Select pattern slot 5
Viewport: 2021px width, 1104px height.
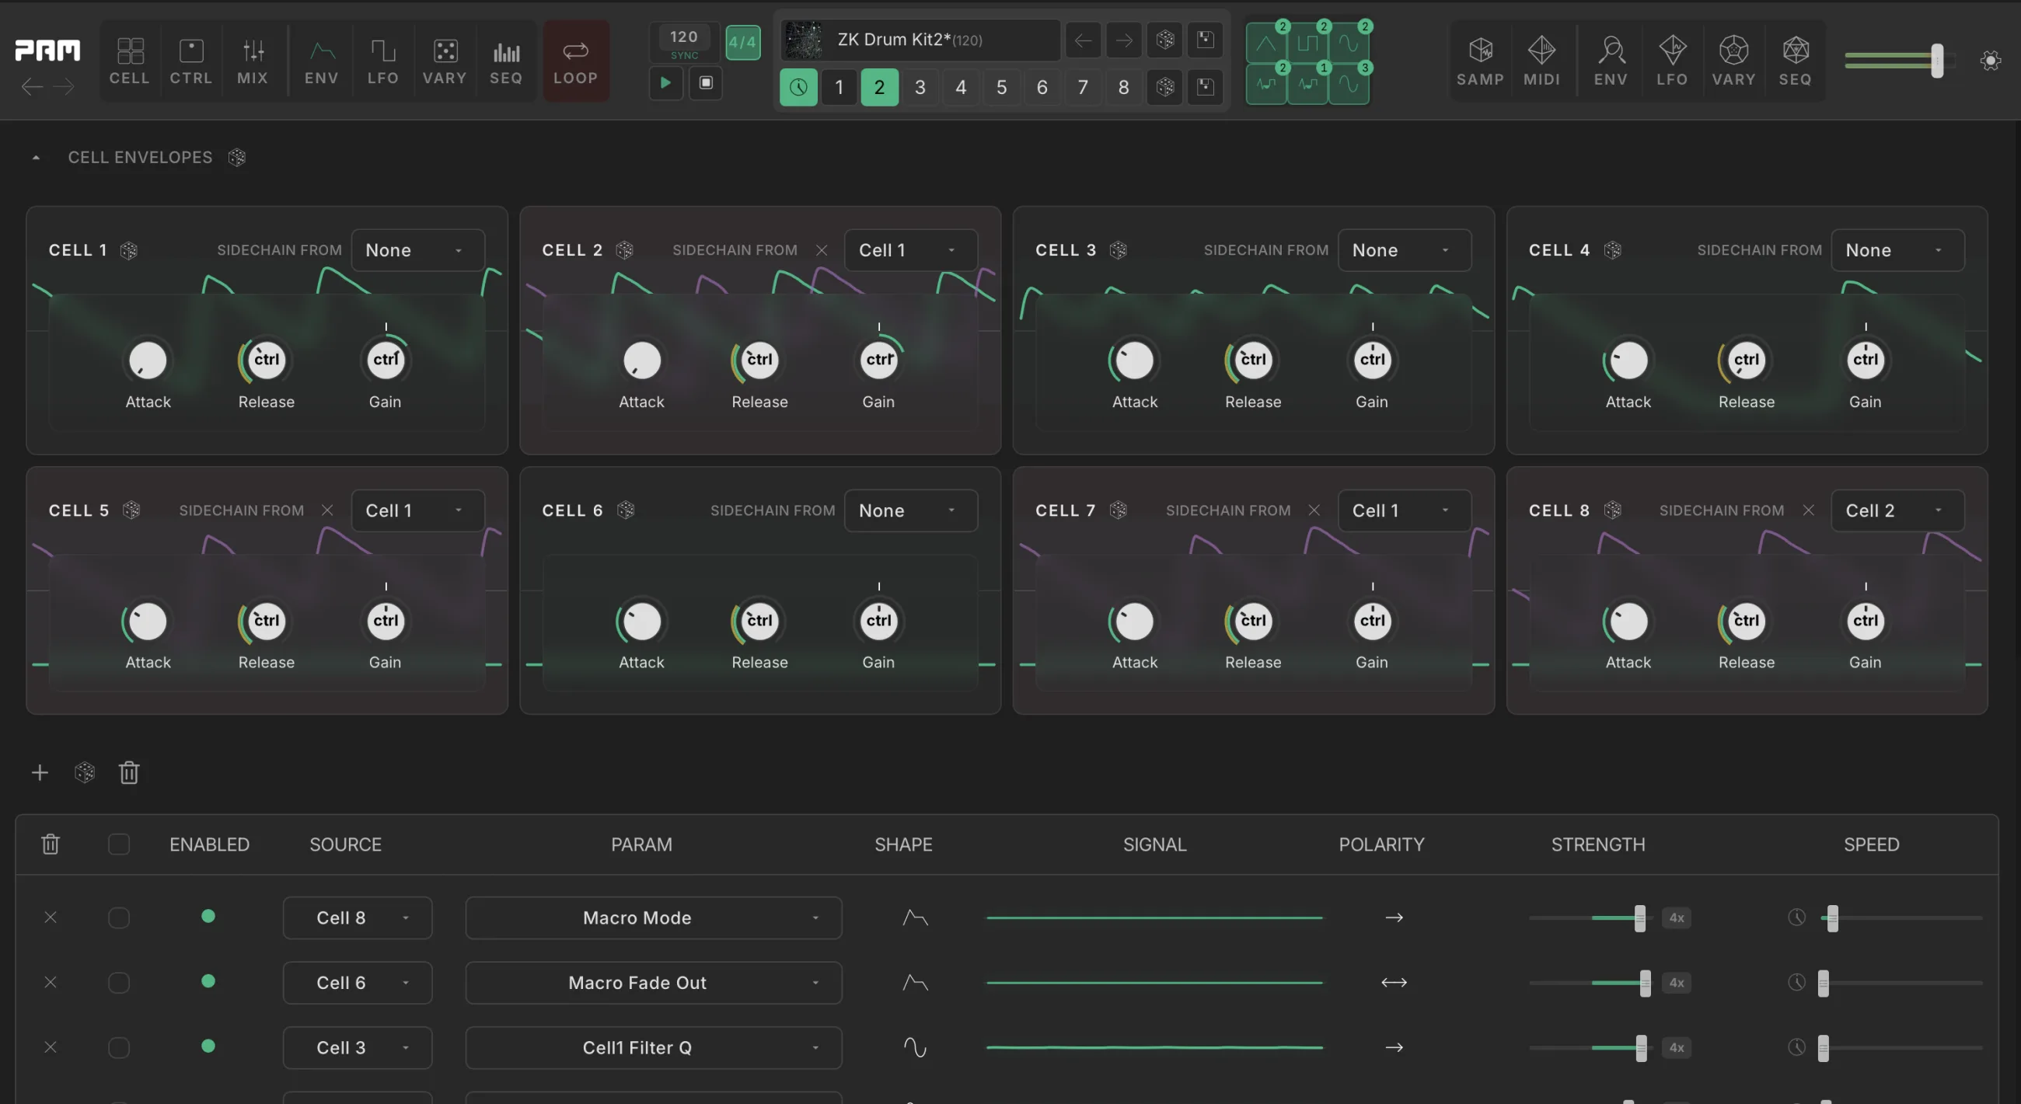pyautogui.click(x=1001, y=87)
